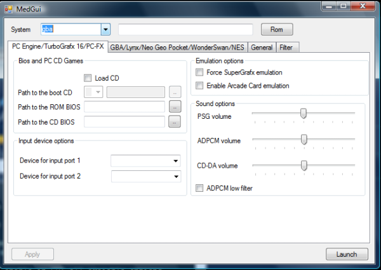This screenshot has height=270, width=381.
Task: Click the PSG volume slider handle
Action: coord(304,114)
